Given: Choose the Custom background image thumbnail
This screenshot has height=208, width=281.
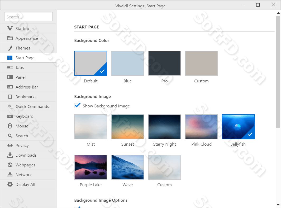Looking at the screenshot, I should [165, 167].
